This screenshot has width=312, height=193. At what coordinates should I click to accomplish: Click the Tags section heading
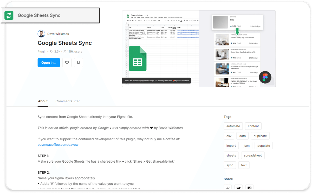(x=227, y=117)
